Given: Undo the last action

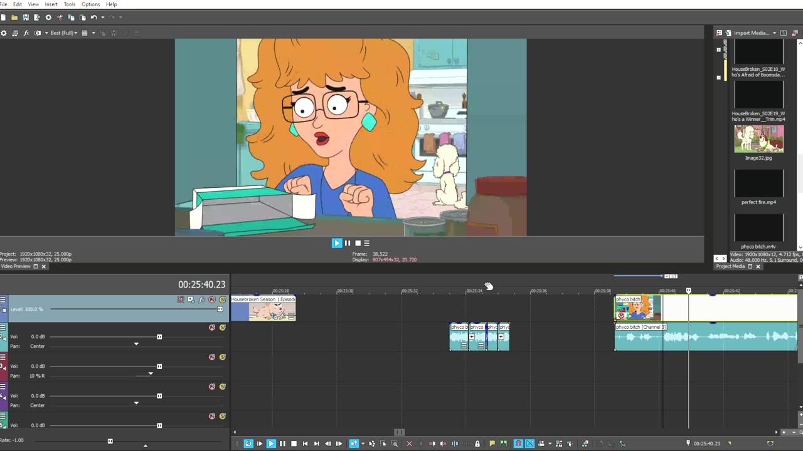Looking at the screenshot, I should 93,18.
